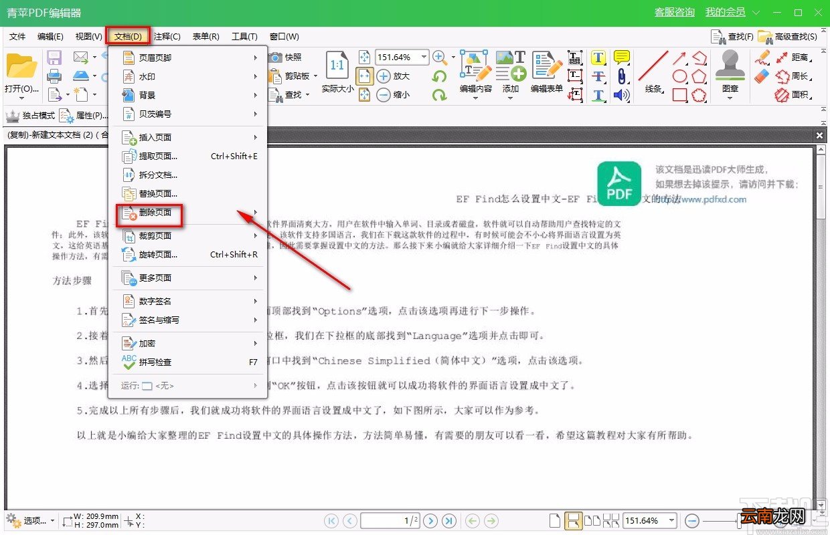The height and width of the screenshot is (535, 830).
Task: Choose 拼写检查 menu entry
Action: click(189, 362)
